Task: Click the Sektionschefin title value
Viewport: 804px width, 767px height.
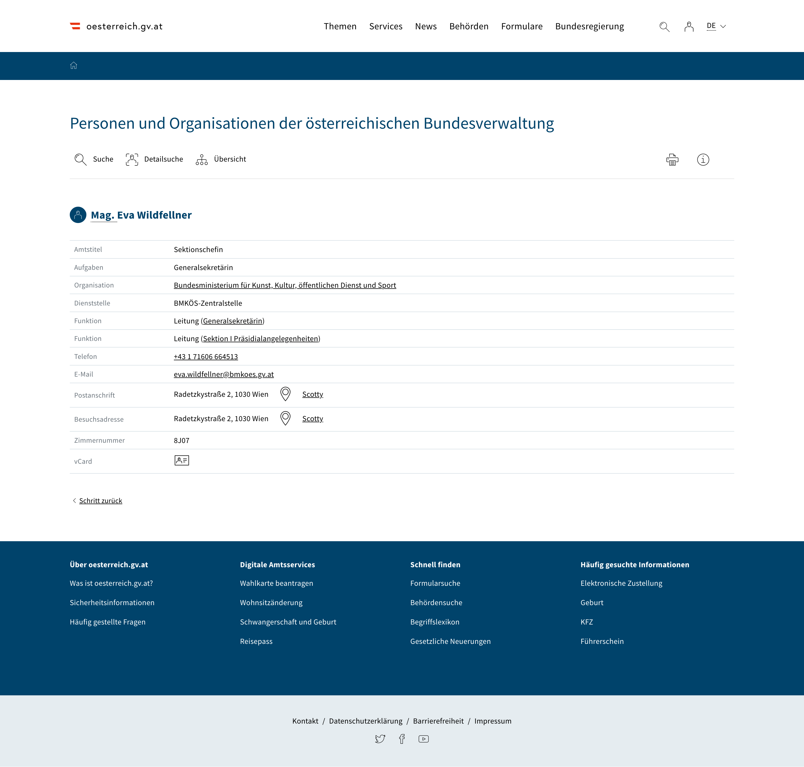Action: pyautogui.click(x=199, y=249)
